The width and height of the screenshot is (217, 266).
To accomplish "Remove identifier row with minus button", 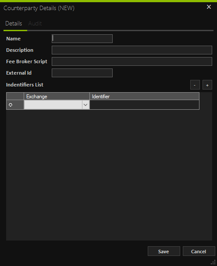I will pyautogui.click(x=195, y=85).
